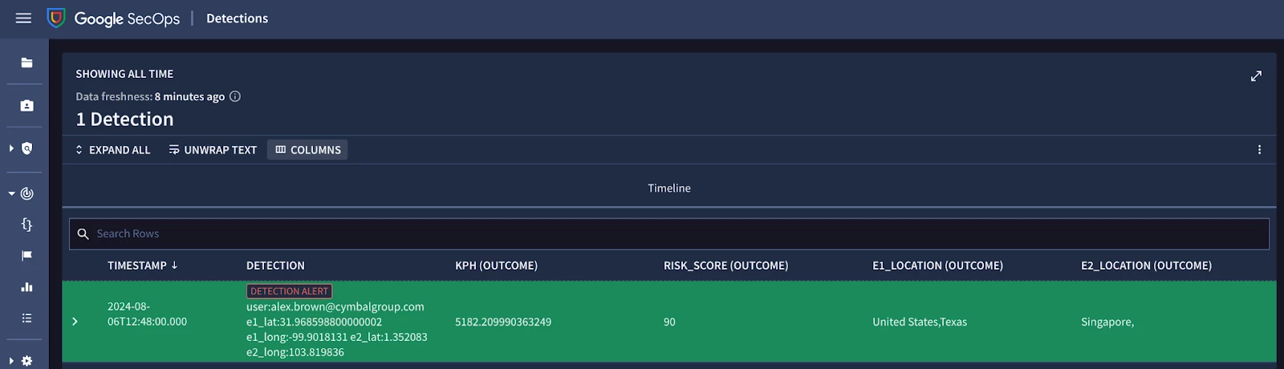Click timestamp 2024-08-06T12:48:00.000
This screenshot has height=369, width=1284.
click(x=147, y=314)
